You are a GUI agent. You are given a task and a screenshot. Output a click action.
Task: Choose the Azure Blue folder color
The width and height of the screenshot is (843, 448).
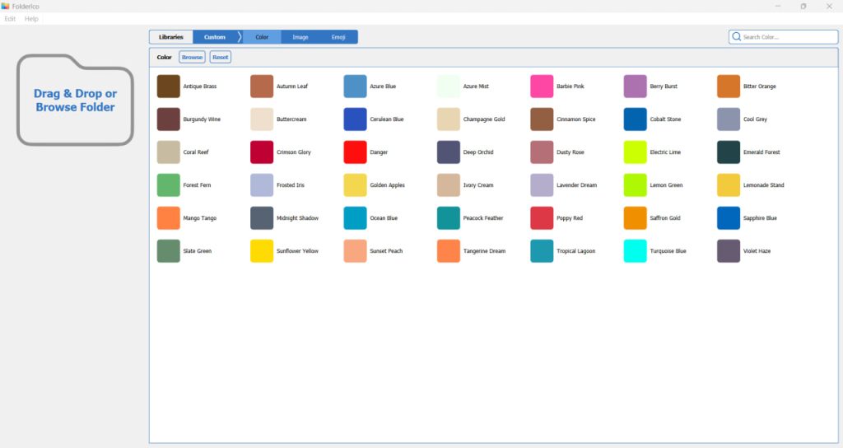click(x=355, y=86)
